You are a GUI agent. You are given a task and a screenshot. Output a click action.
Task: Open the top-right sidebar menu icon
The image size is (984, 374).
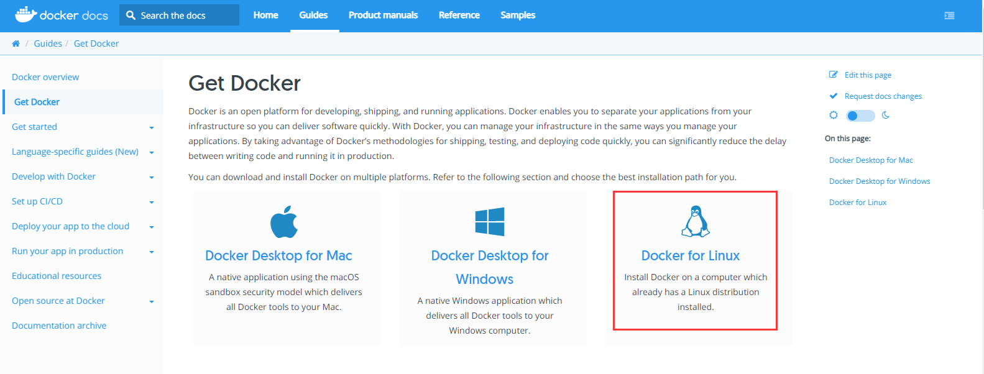(949, 16)
